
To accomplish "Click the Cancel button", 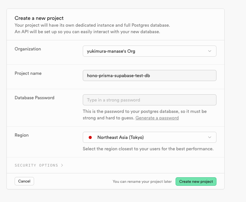I will [x=24, y=181].
